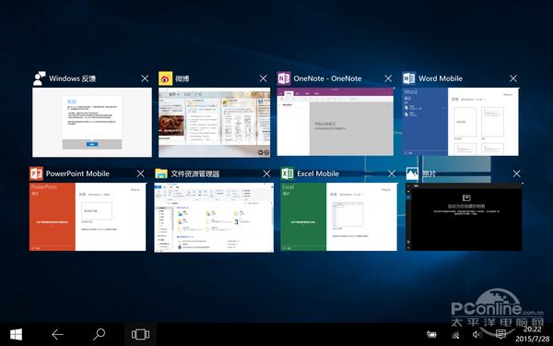Close the PowerPoint Mobile task
This screenshot has height=346, width=553.
(140, 173)
